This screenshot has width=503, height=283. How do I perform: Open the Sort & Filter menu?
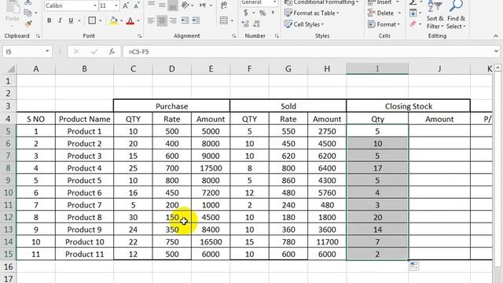click(435, 14)
